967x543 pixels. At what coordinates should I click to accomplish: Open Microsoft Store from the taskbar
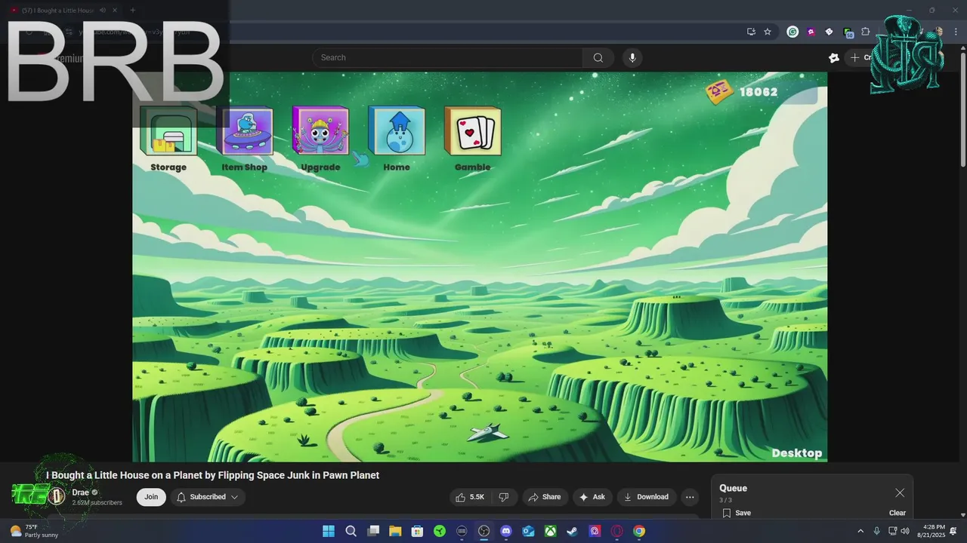(417, 531)
